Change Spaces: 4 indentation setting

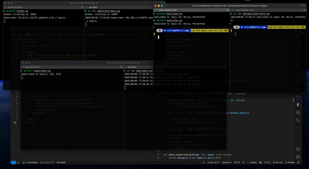227,162
